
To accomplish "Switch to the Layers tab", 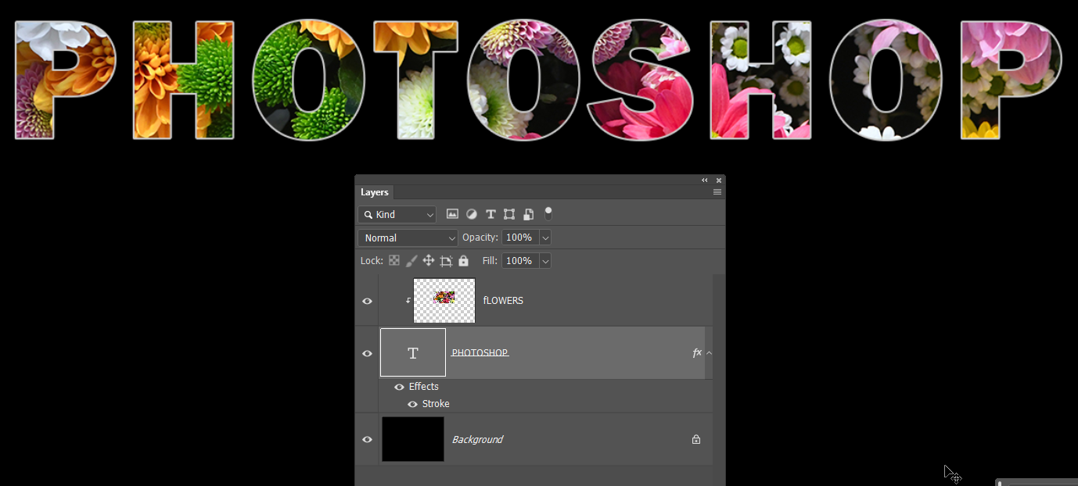I will pyautogui.click(x=375, y=191).
